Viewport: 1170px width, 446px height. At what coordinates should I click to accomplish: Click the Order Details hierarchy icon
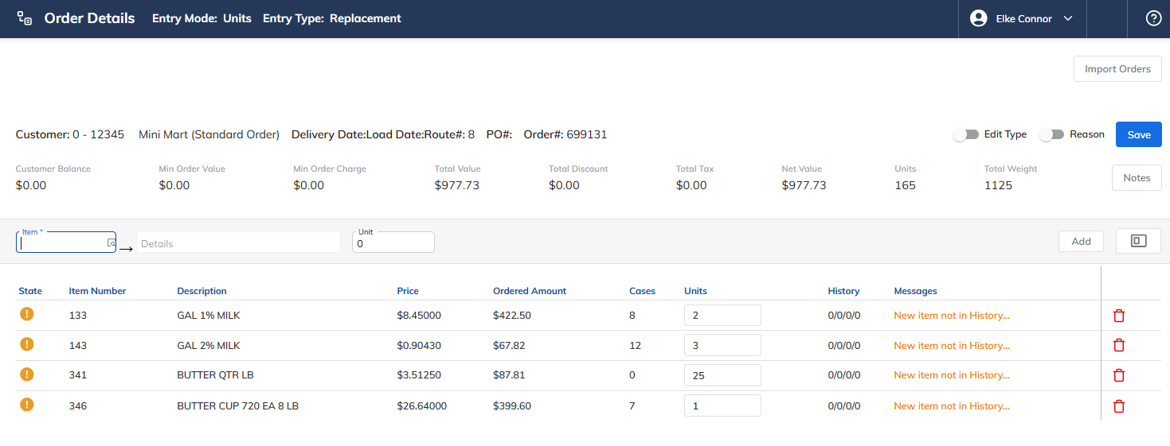pyautogui.click(x=25, y=18)
